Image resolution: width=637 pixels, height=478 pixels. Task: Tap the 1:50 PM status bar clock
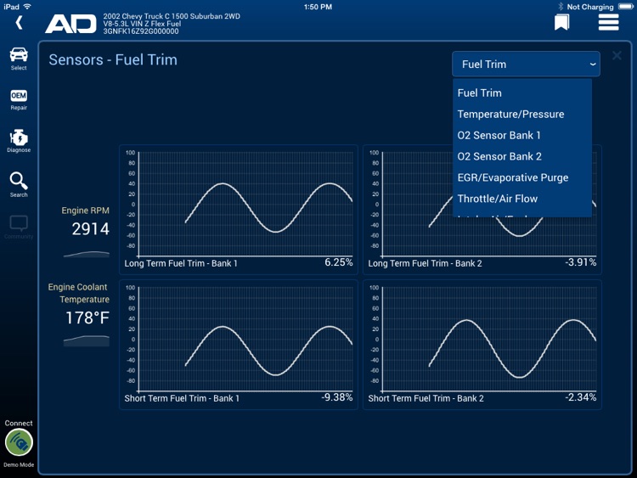(x=318, y=7)
